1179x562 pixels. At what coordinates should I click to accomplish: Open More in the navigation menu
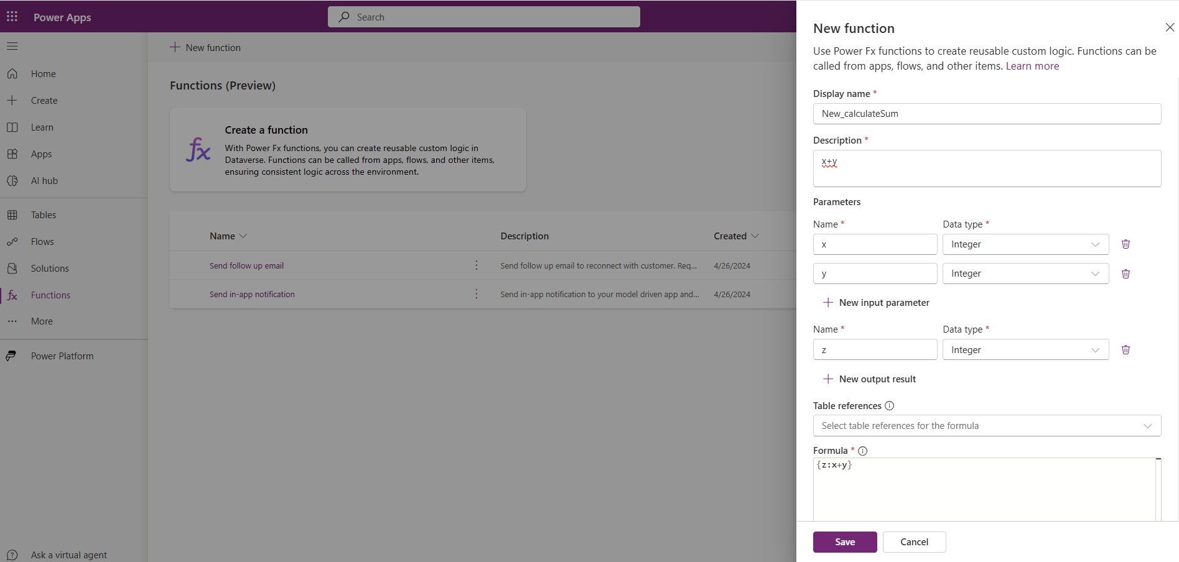point(41,321)
